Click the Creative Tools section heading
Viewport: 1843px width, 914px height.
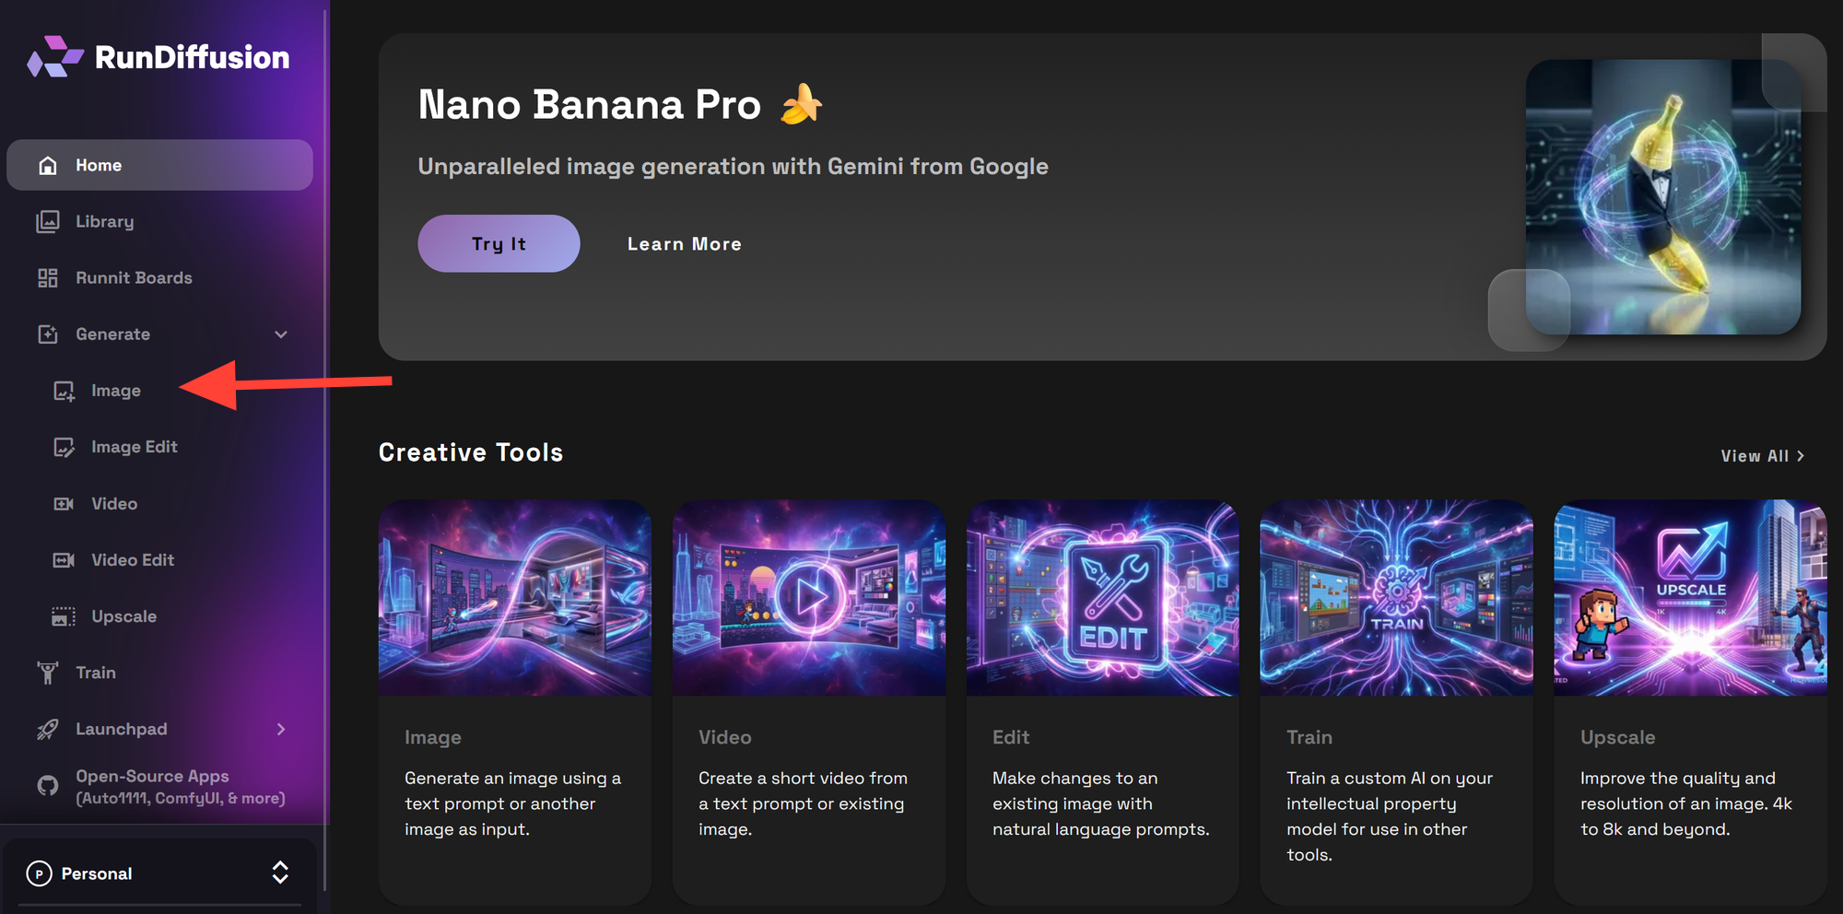(x=471, y=452)
